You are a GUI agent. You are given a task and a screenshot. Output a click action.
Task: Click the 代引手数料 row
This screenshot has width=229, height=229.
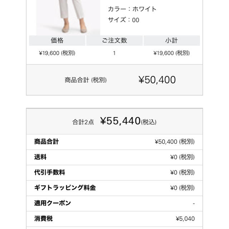(x=114, y=173)
